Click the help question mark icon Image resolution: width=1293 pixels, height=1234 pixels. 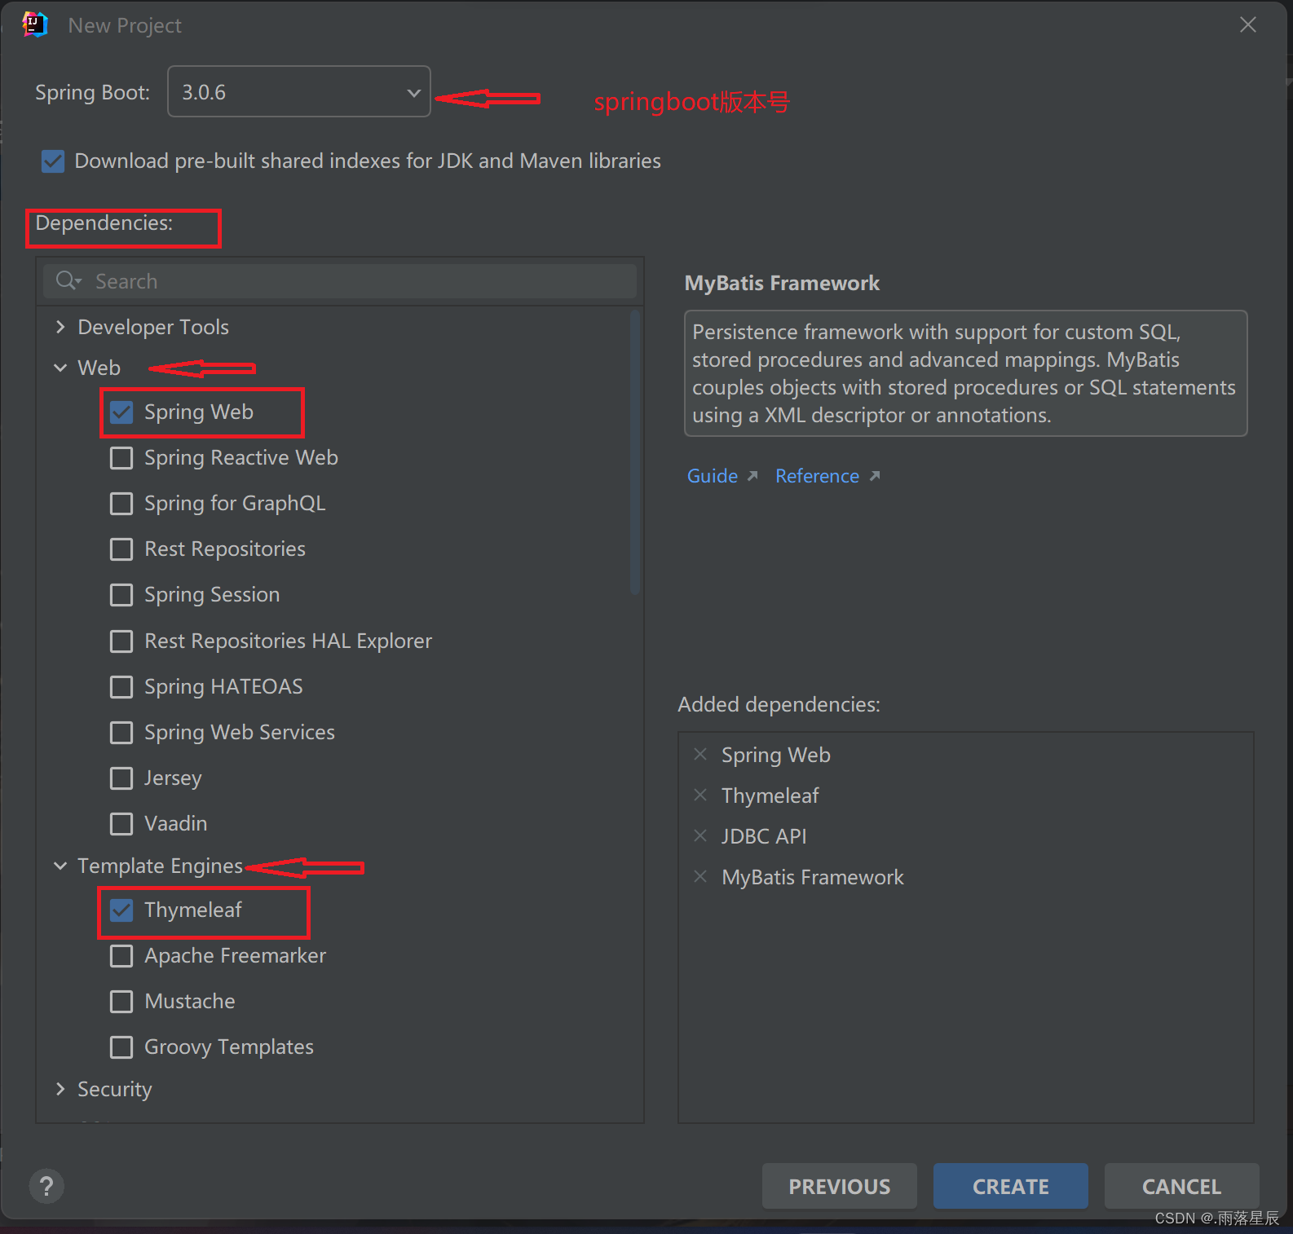tap(46, 1186)
